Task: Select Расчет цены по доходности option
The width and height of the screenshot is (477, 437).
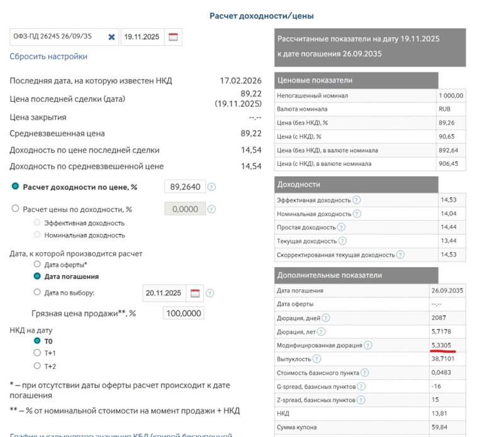Action: (15, 209)
